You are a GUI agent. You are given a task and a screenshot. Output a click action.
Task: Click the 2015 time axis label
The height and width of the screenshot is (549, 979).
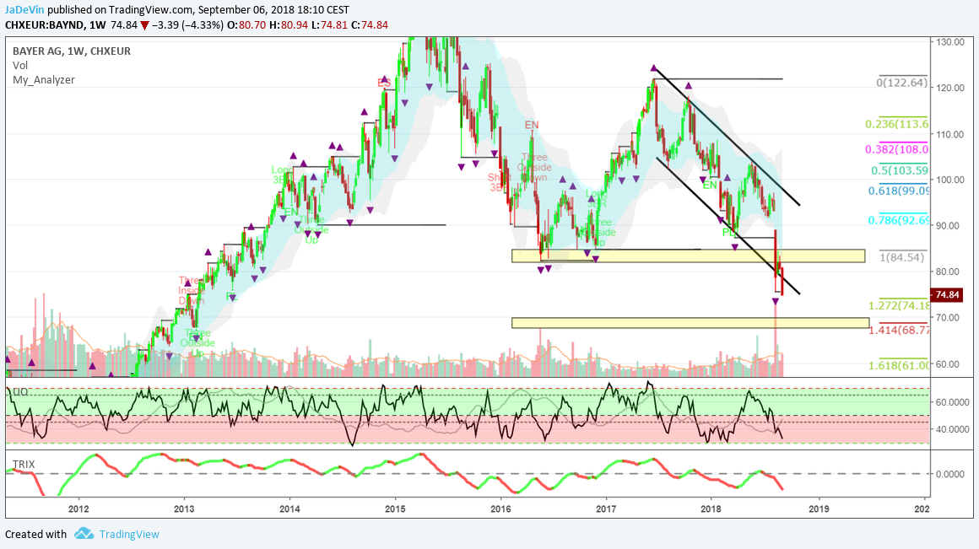pyautogui.click(x=395, y=509)
